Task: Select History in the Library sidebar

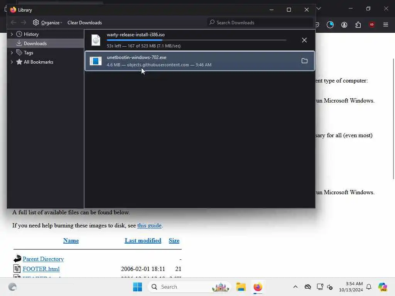Action: click(x=31, y=34)
